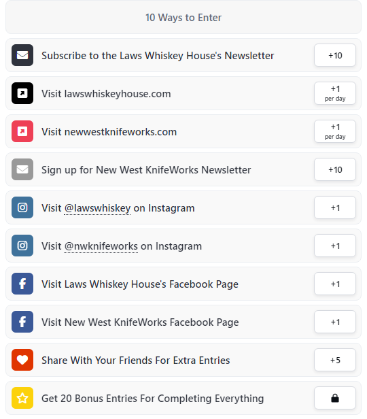Click +10 button for Laws Whiskey newsletter subscription
367x419 pixels.
[x=335, y=55]
